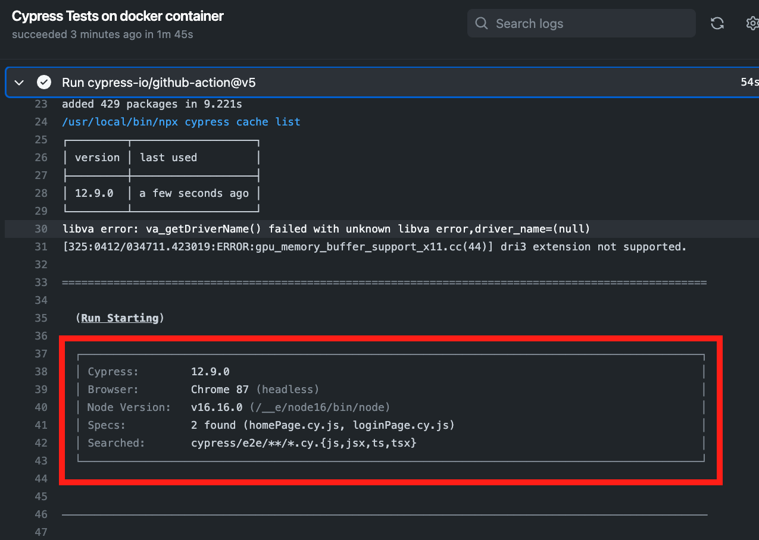Image resolution: width=759 pixels, height=540 pixels.
Task: Click the gear icon at top right
Action: pos(752,23)
